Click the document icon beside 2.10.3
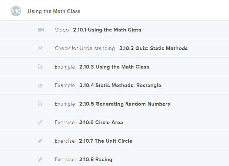The image size is (229, 166). click(40, 67)
